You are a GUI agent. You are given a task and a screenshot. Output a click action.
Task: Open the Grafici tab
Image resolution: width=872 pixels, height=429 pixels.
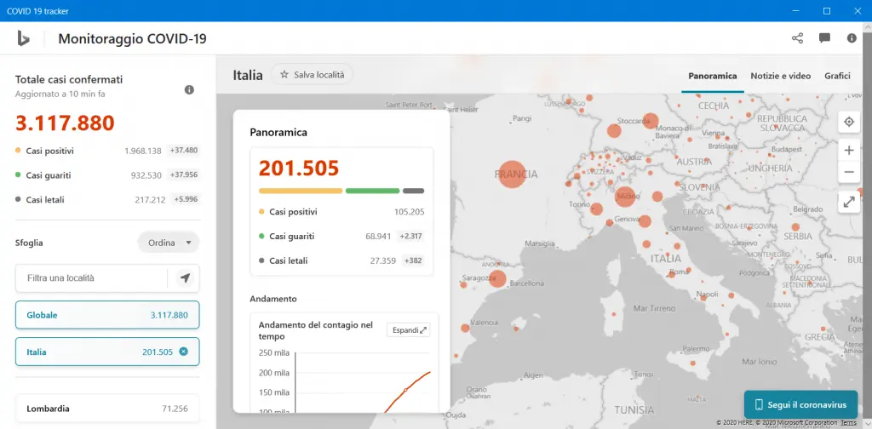click(838, 76)
